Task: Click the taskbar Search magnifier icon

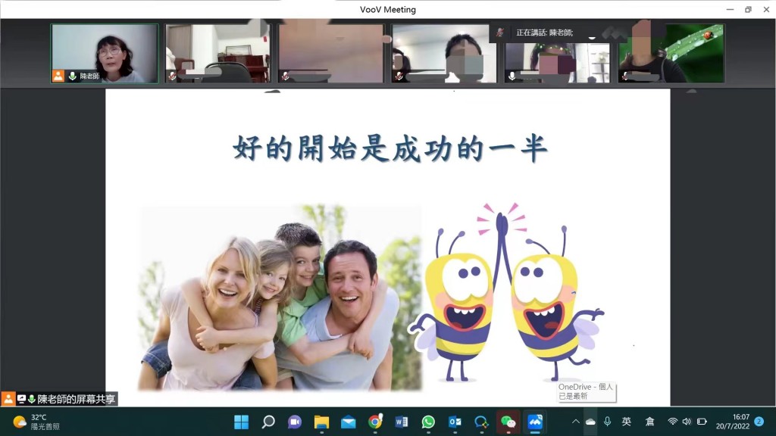Action: click(268, 422)
